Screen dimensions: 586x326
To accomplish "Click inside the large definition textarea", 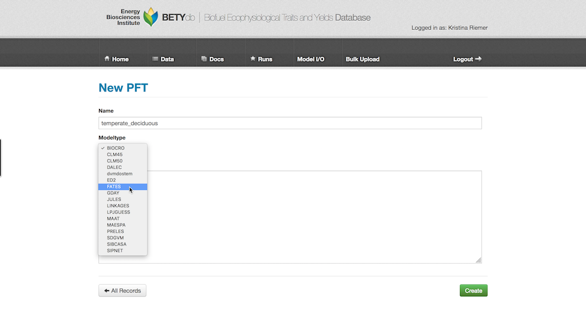I will point(315,217).
